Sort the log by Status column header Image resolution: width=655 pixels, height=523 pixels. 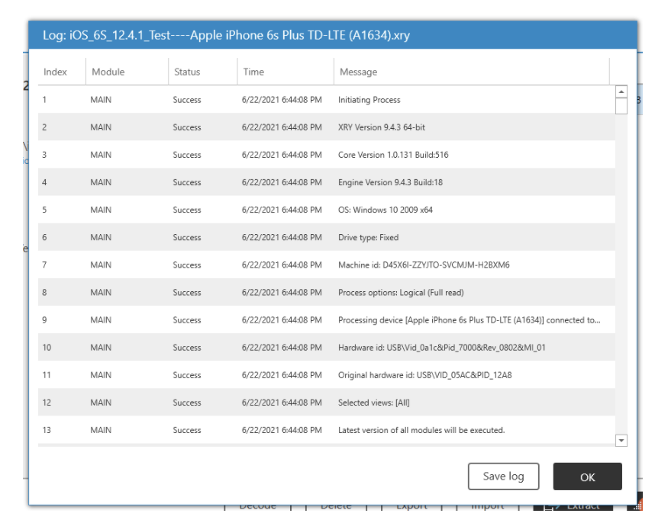[x=187, y=72]
